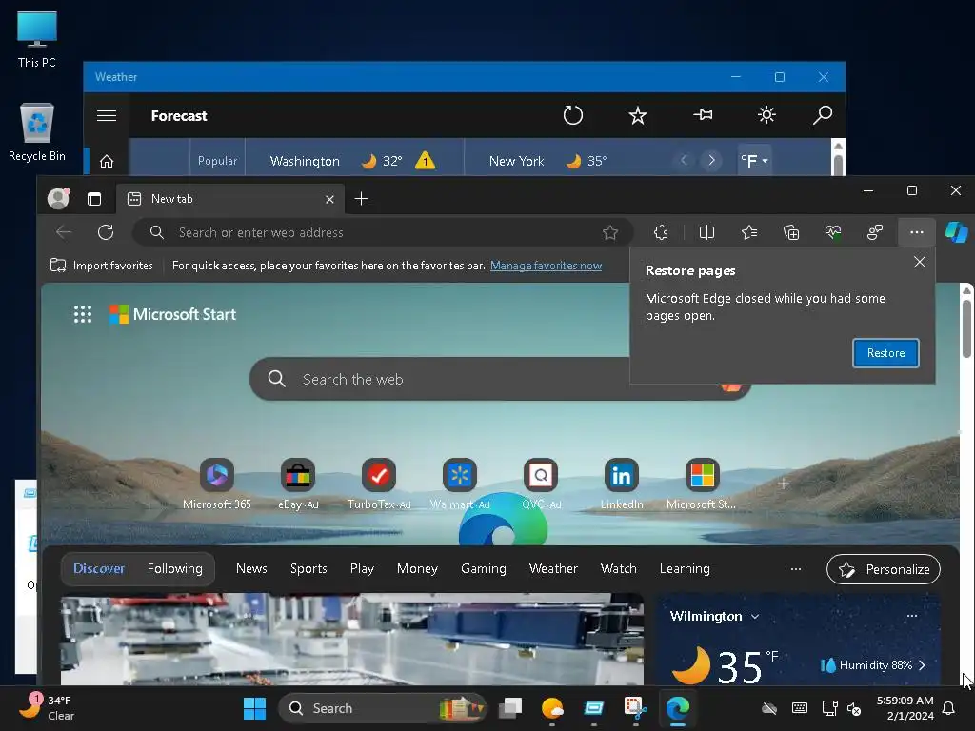Show next popular cities arrow in Weather
The image size is (975, 731).
pyautogui.click(x=711, y=160)
